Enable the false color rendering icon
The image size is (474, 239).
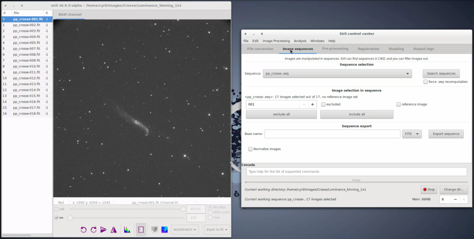coord(164,230)
